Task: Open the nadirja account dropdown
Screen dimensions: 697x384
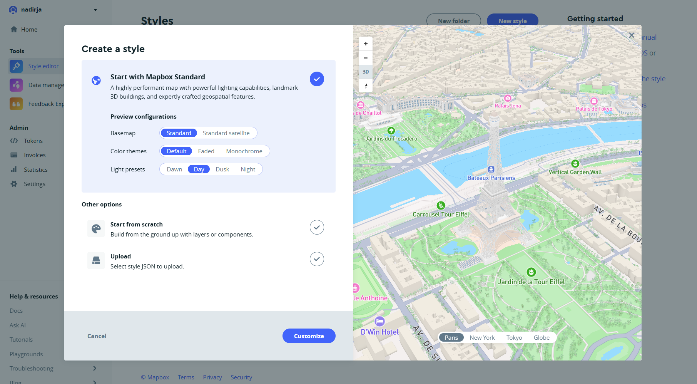Action: pos(95,10)
